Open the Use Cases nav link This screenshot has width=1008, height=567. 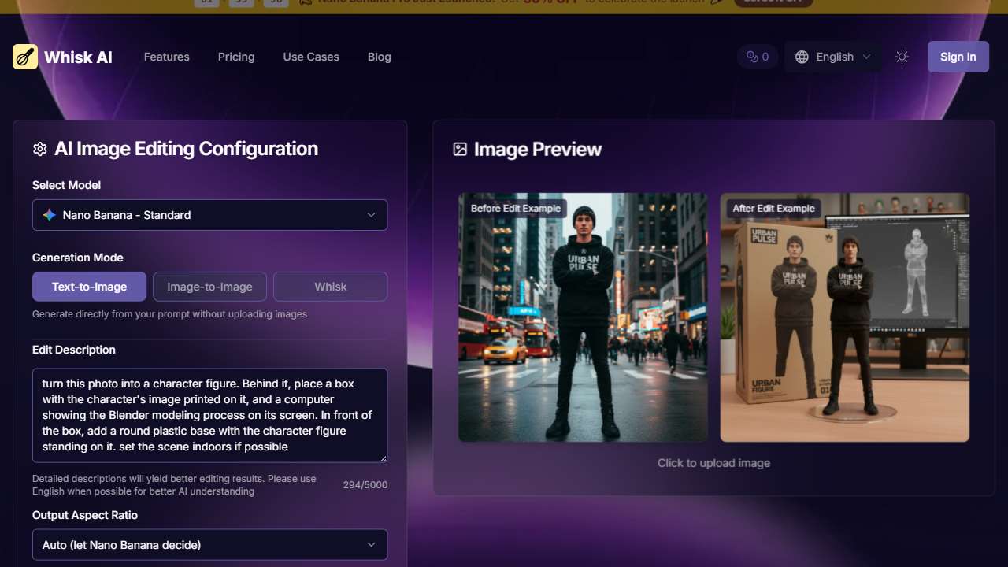coord(311,57)
